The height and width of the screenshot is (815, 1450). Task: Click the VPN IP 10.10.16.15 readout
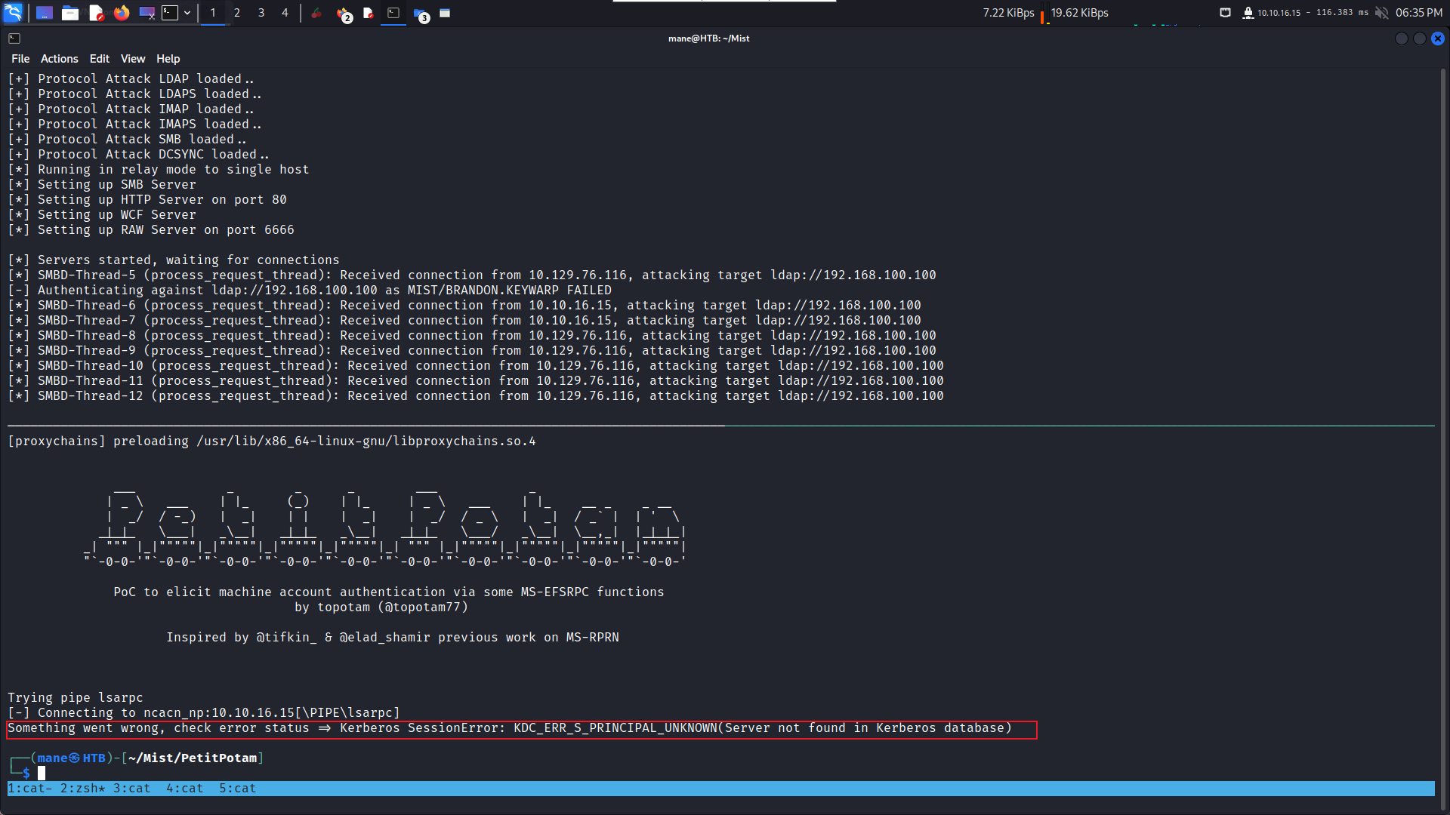click(1279, 13)
